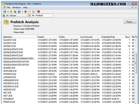Click the document icon beside the File menu
Viewport: 139px width, 104px height.
click(4, 7)
